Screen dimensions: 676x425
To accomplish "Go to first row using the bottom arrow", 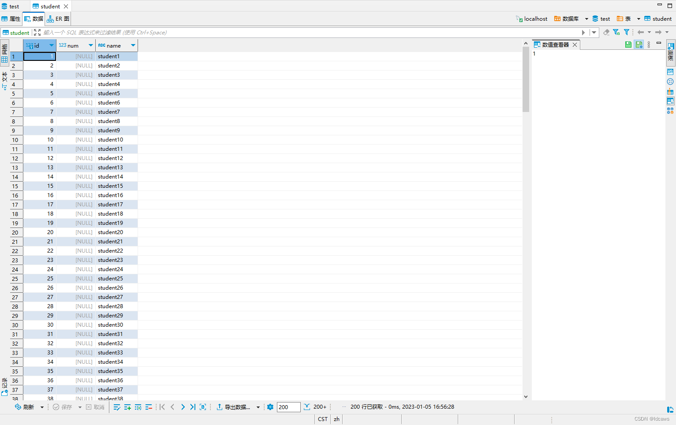I will pos(162,407).
